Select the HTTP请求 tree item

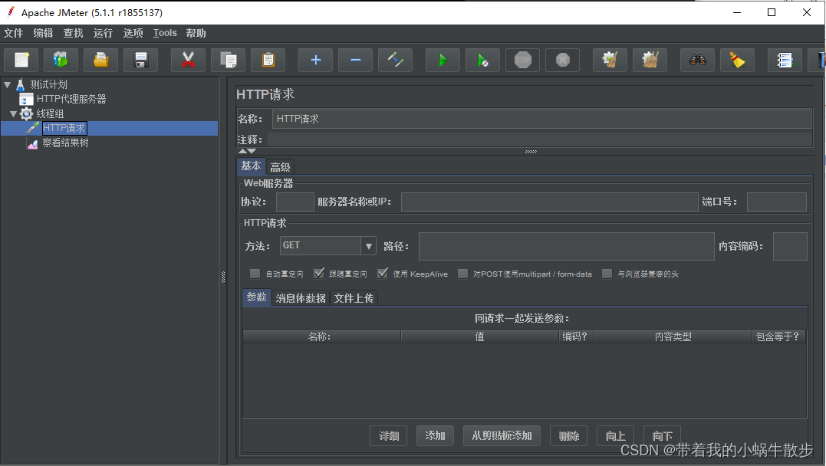(x=64, y=129)
